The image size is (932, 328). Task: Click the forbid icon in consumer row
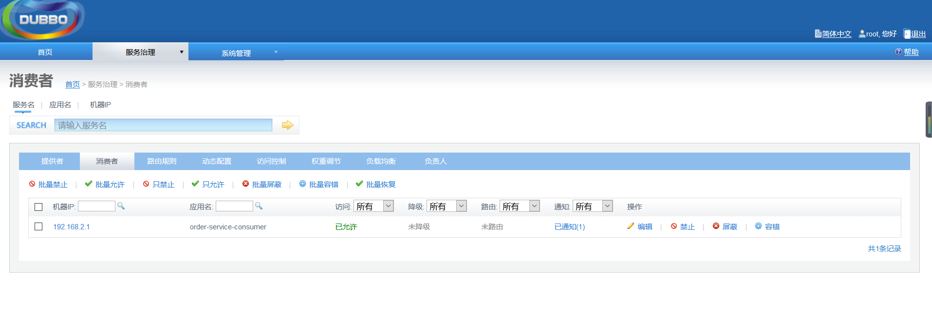pyautogui.click(x=674, y=226)
